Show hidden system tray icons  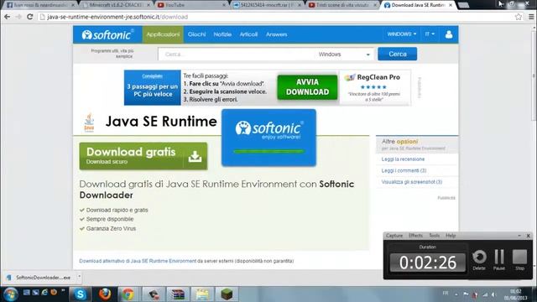point(456,294)
